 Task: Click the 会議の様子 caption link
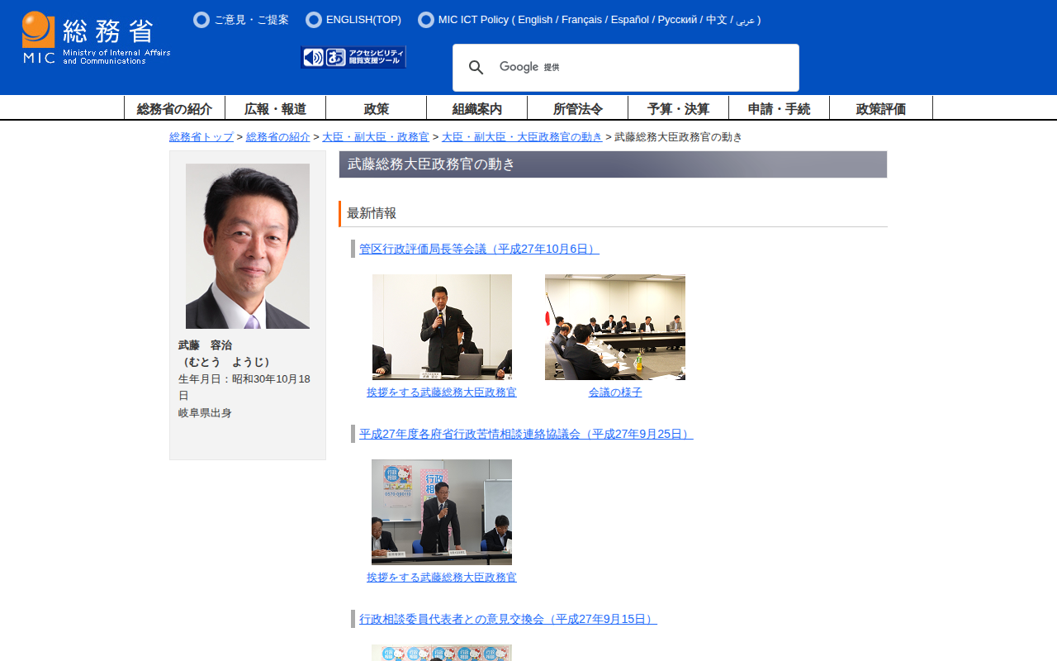click(615, 392)
